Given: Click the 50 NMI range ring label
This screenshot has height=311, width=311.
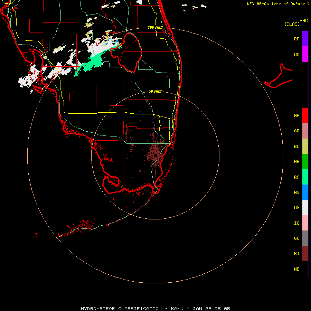Looking at the screenshot, I should pos(155,91).
